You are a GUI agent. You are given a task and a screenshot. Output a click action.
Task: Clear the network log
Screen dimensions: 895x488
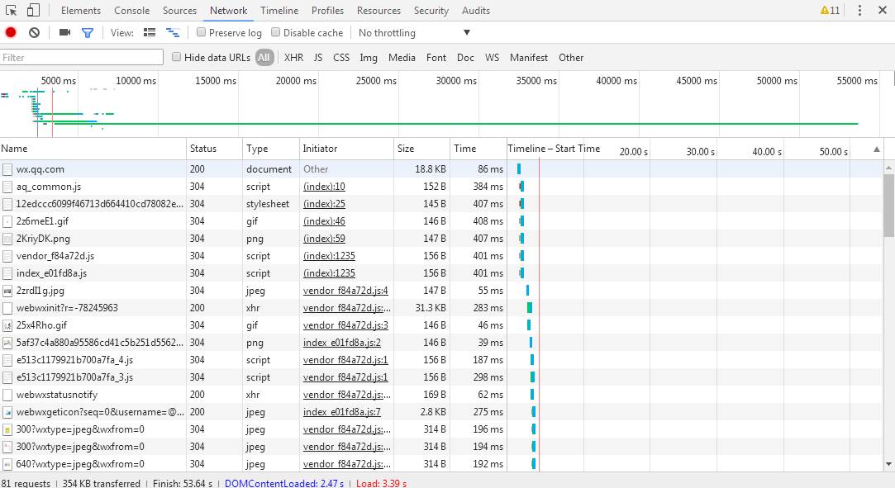[34, 33]
